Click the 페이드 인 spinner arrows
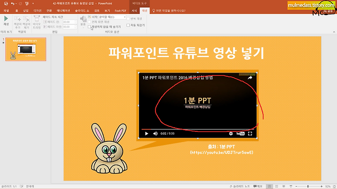337x189 pixels. (x=75, y=22)
